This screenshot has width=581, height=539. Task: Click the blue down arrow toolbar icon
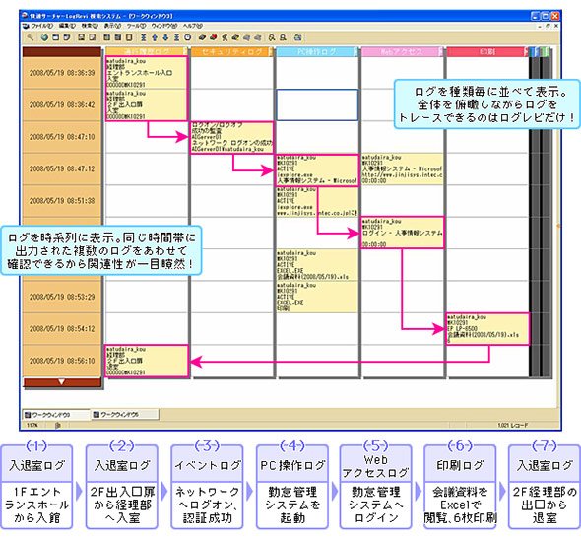click(165, 37)
